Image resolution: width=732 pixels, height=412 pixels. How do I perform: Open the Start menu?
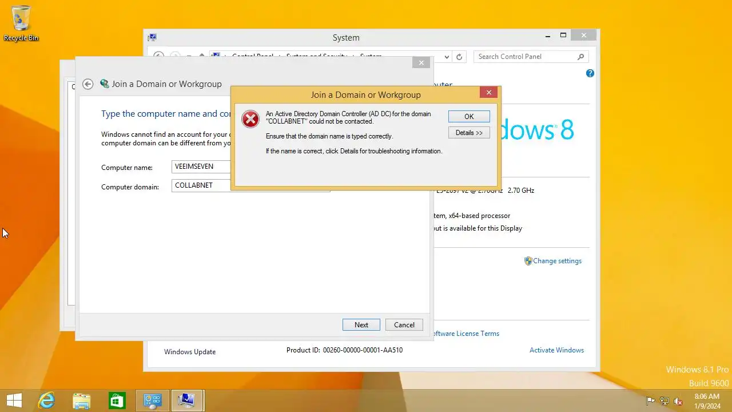tap(14, 401)
